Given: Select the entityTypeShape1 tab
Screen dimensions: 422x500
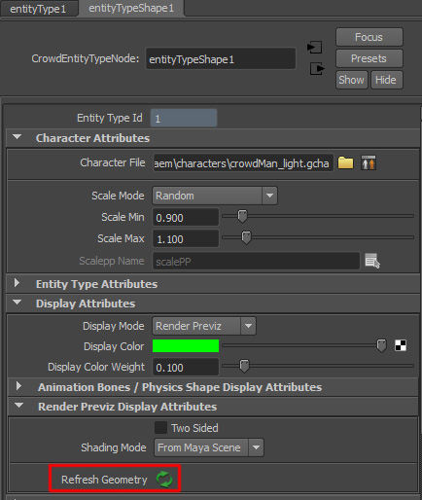Looking at the screenshot, I should [131, 8].
